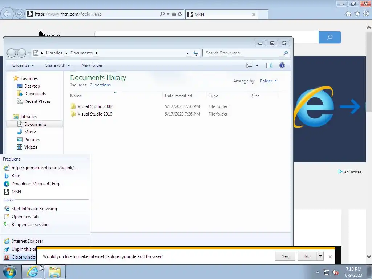The width and height of the screenshot is (372, 279).
Task: Open the Windows Start menu
Action: click(9, 272)
